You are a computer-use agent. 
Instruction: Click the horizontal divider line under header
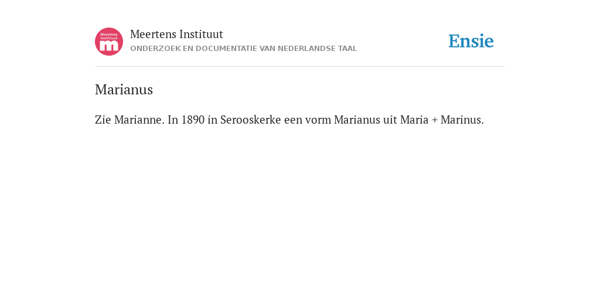(x=300, y=67)
